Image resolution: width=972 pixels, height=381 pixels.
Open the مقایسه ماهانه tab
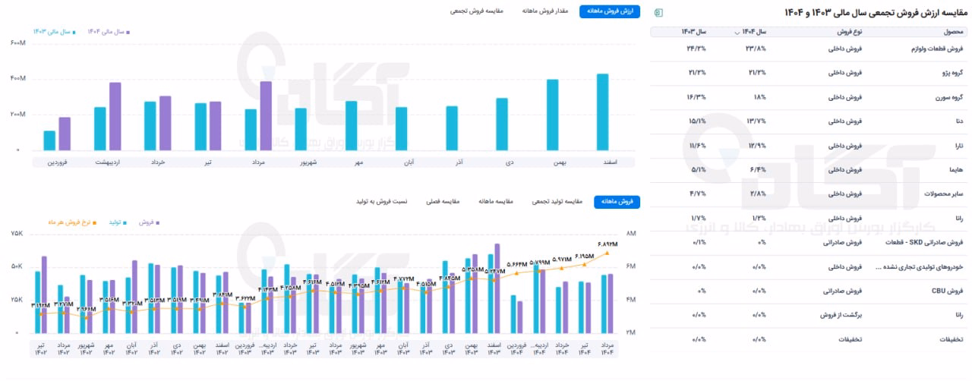click(496, 201)
